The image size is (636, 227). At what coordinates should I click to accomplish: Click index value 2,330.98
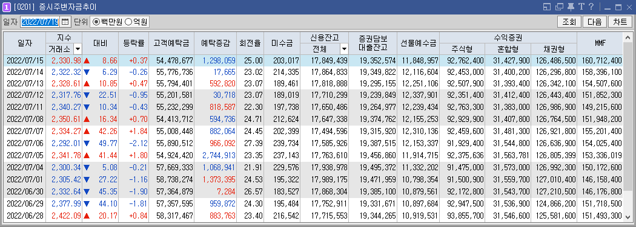pos(67,61)
